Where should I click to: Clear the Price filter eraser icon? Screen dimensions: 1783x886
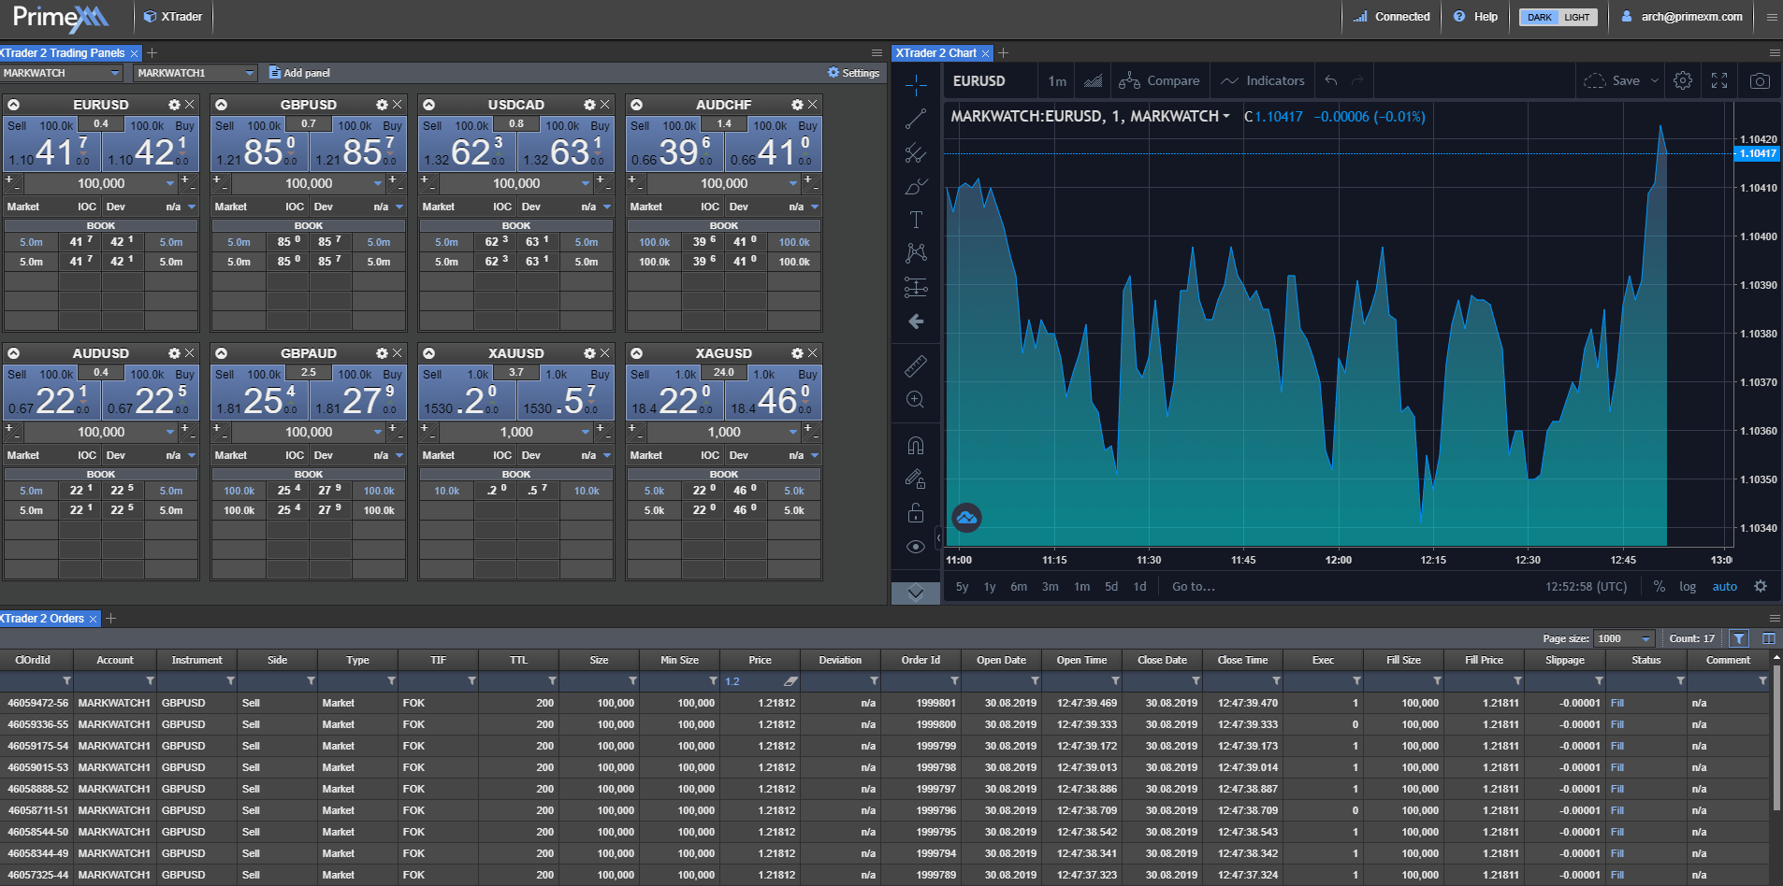pyautogui.click(x=790, y=681)
